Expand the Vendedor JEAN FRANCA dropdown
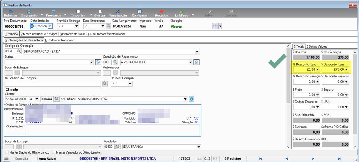Viewport: 359px width, 162px height. point(198,147)
